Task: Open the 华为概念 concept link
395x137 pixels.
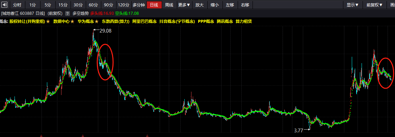Action: (86, 21)
